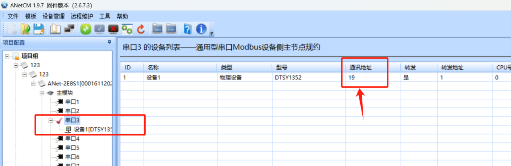Click the blue info icon in toolbar
This screenshot has height=166, width=511.
click(201, 29)
